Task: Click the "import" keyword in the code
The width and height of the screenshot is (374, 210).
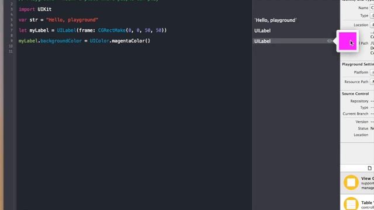Action: (27, 9)
